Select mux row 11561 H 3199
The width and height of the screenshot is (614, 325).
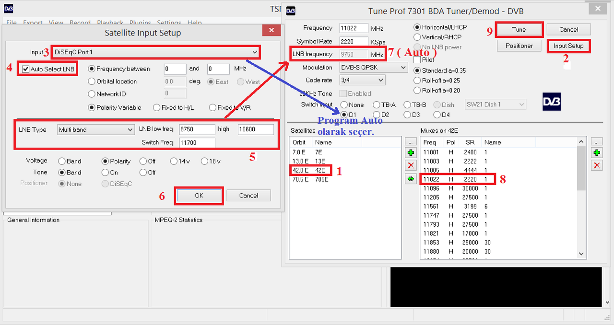click(499, 207)
